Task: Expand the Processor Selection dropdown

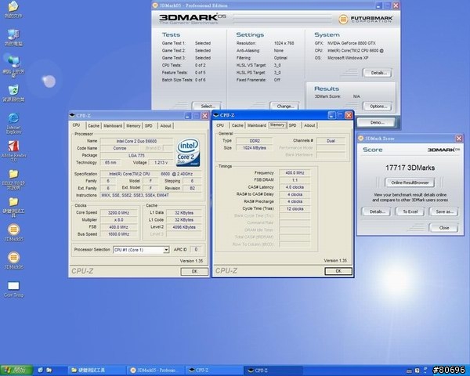Action: pyautogui.click(x=166, y=250)
